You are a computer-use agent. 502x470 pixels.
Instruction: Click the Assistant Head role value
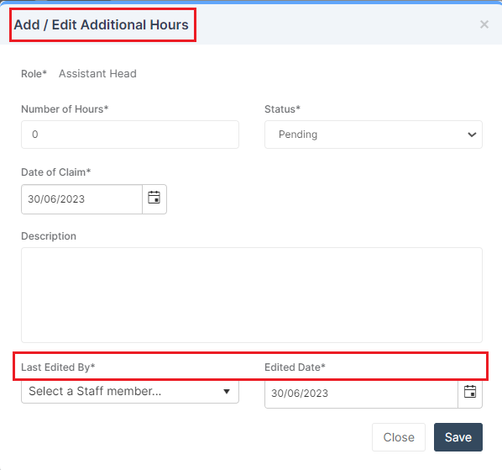coord(97,74)
